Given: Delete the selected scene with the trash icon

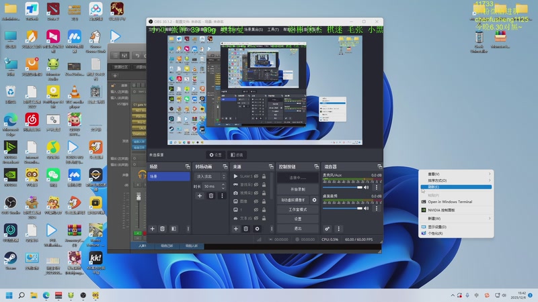Looking at the screenshot, I should click(163, 229).
